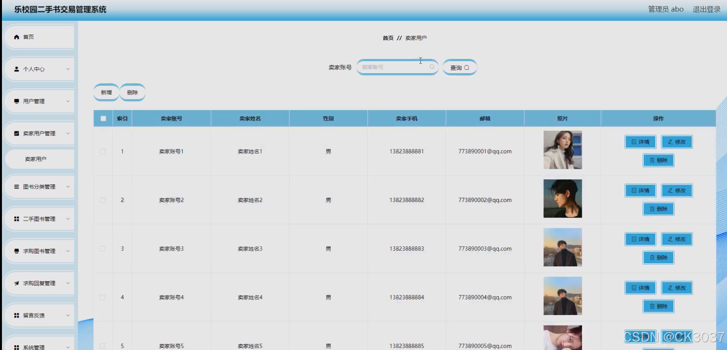Viewport: 727px width, 350px height.
Task: Click the paper-plane icon beside 求购回复管理
Action: click(17, 283)
